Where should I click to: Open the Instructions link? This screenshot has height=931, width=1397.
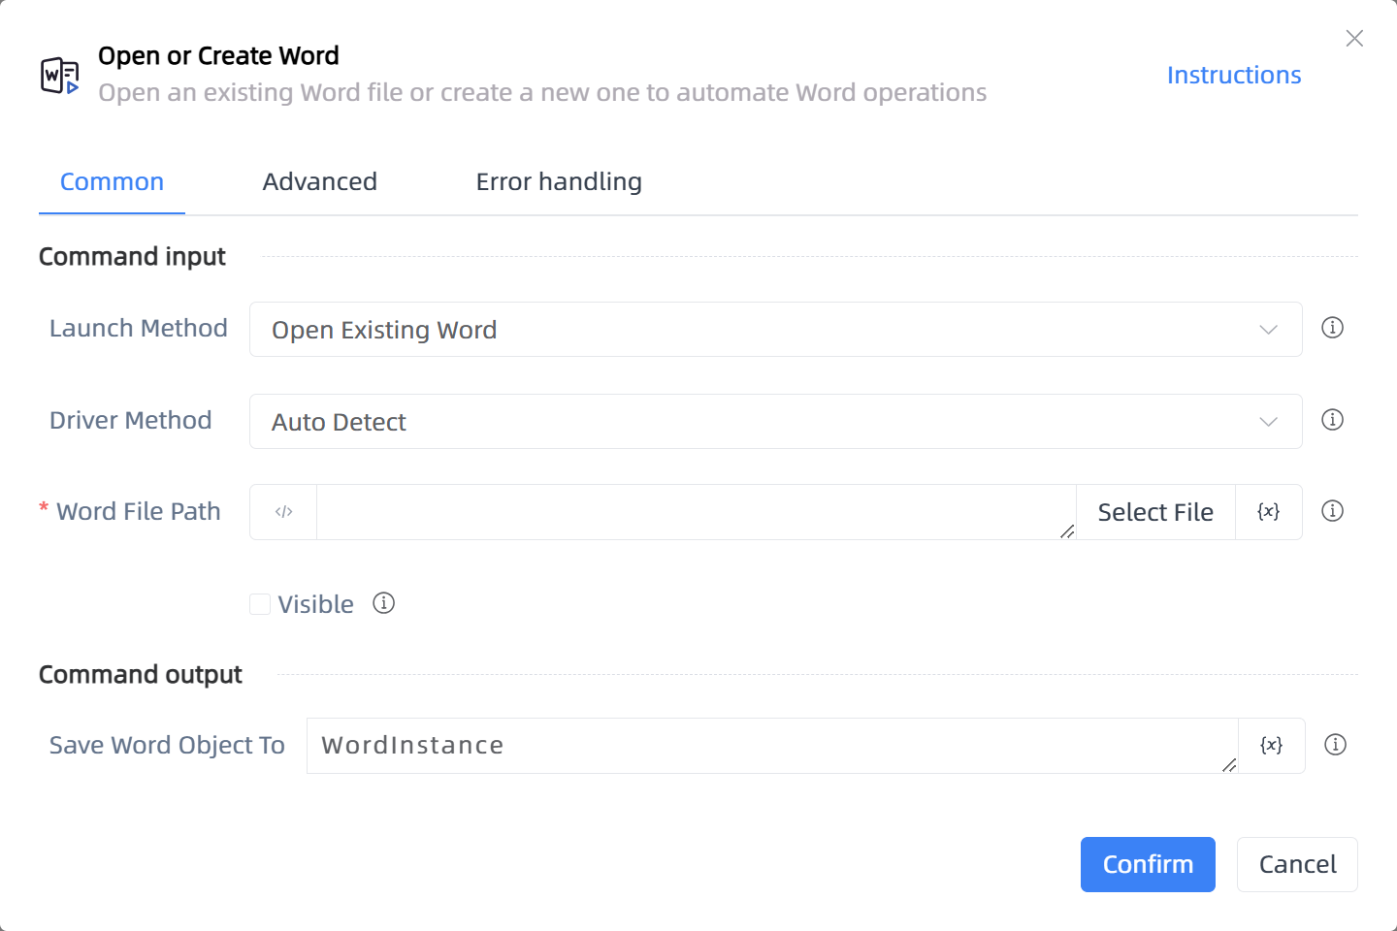(x=1234, y=76)
